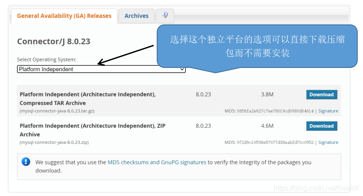Click MD5 hash of the zip file
This screenshot has width=363, height=196.
point(275,143)
